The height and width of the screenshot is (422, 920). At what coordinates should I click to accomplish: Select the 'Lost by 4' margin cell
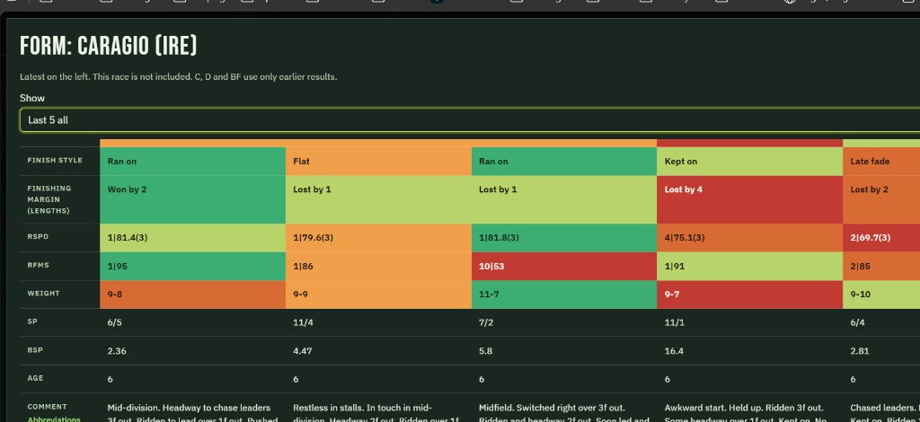(x=749, y=200)
